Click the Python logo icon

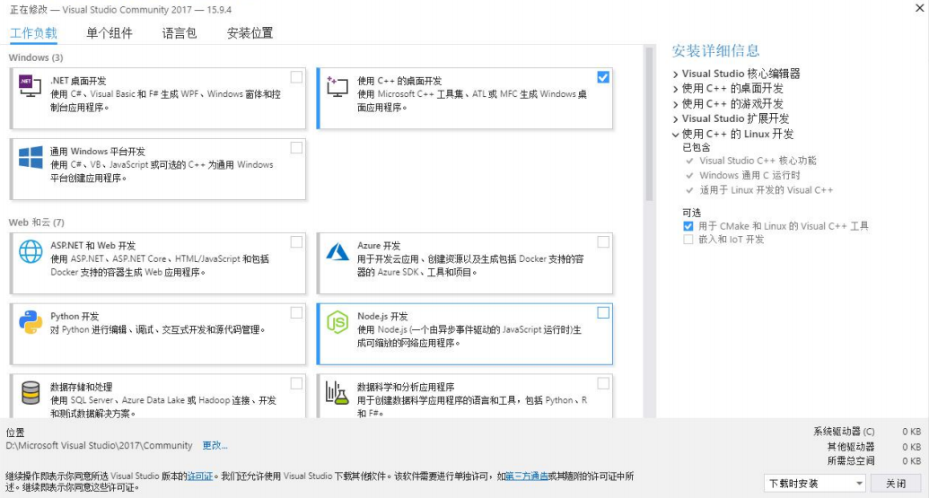[31, 322]
